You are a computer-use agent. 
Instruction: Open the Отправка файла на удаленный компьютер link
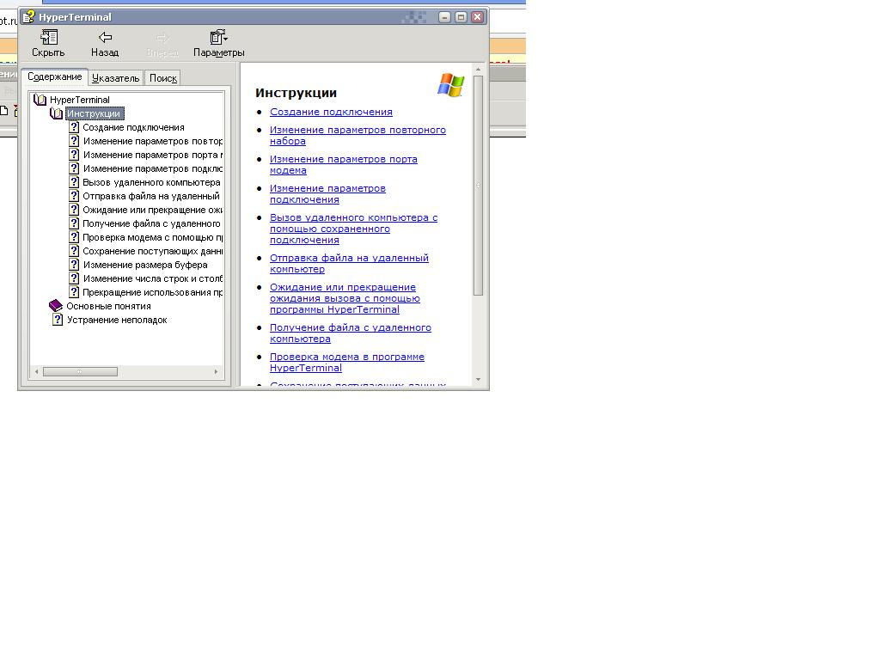[x=349, y=258]
